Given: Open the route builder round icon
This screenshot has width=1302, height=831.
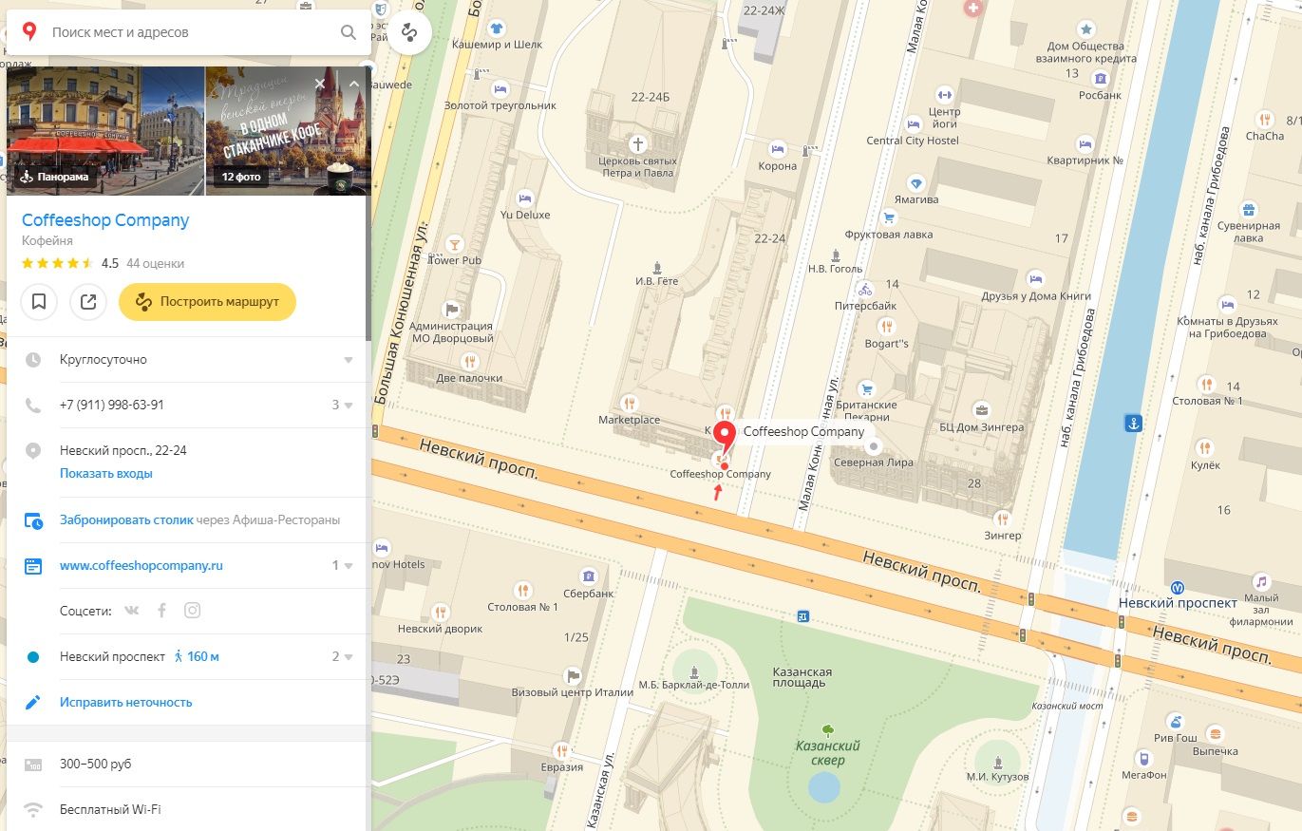Looking at the screenshot, I should click(409, 32).
